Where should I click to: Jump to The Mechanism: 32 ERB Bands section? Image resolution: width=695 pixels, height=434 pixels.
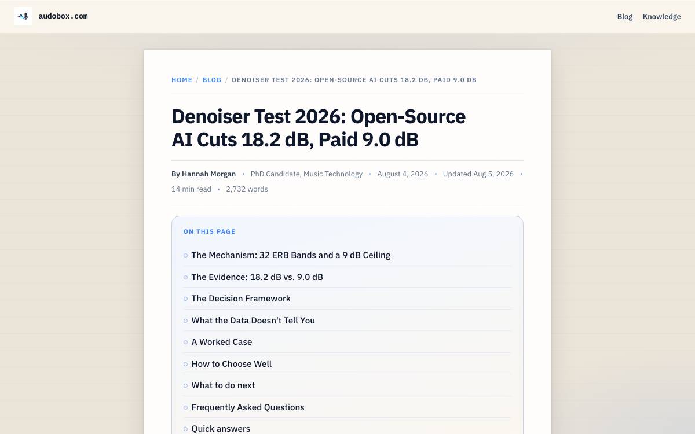(291, 255)
